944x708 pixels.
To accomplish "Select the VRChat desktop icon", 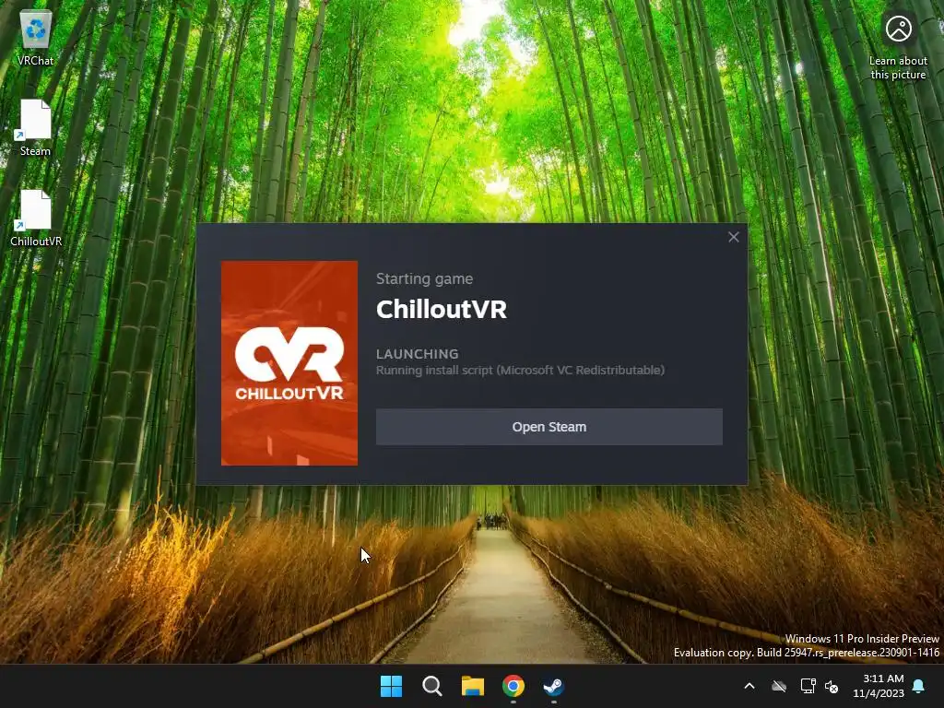I will [36, 38].
